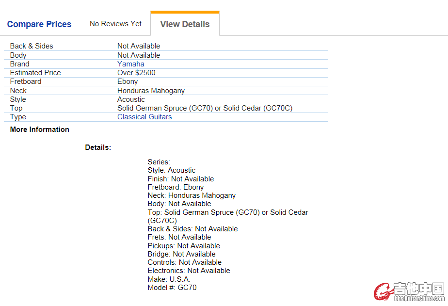Select the "Neck: Honduras Mahogany" details line
The height and width of the screenshot is (306, 448).
(192, 195)
